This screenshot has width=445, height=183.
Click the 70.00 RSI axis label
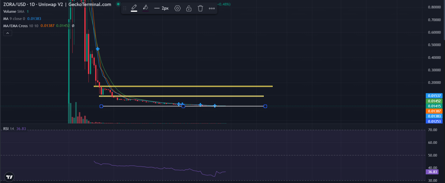[x=433, y=130]
